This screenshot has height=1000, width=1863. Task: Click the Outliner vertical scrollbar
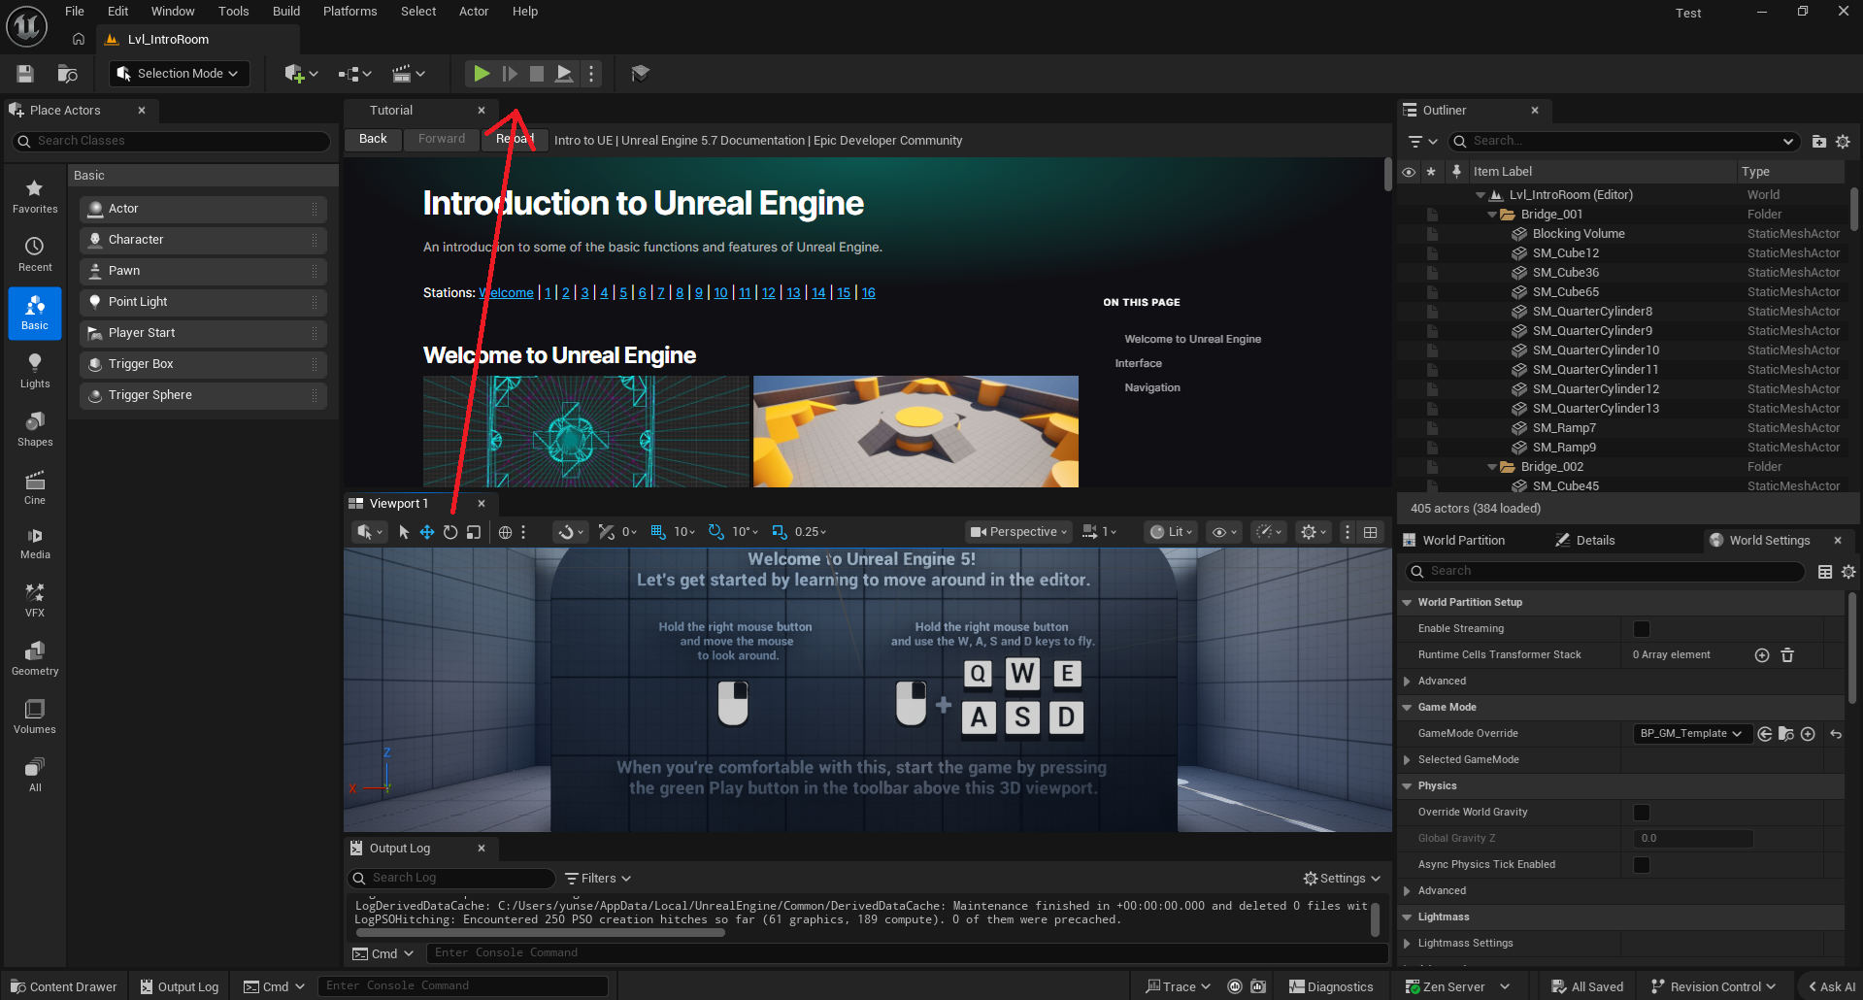click(x=1854, y=209)
